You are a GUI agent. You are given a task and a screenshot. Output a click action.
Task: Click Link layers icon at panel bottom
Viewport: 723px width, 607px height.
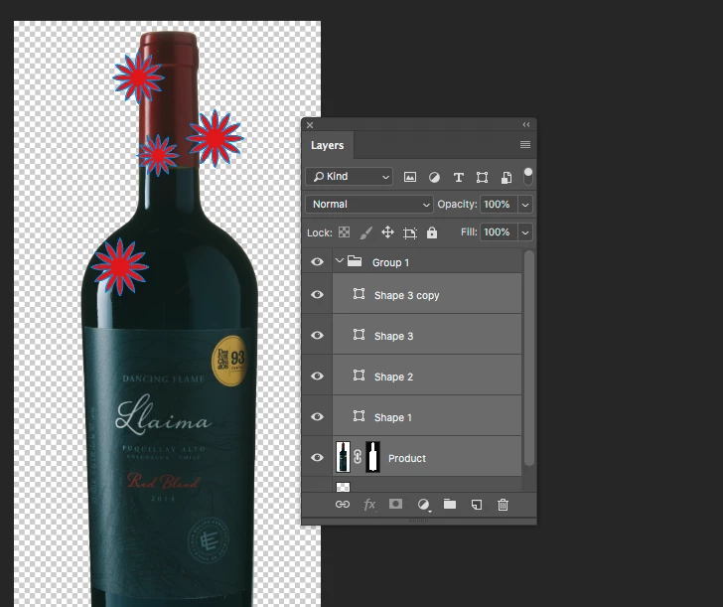tap(342, 505)
